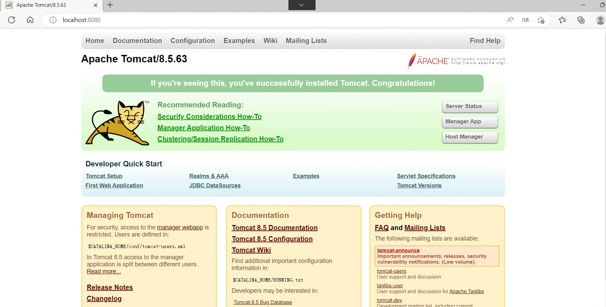Open the taglibs-user mailing list link
This screenshot has width=606, height=307.
390,286
